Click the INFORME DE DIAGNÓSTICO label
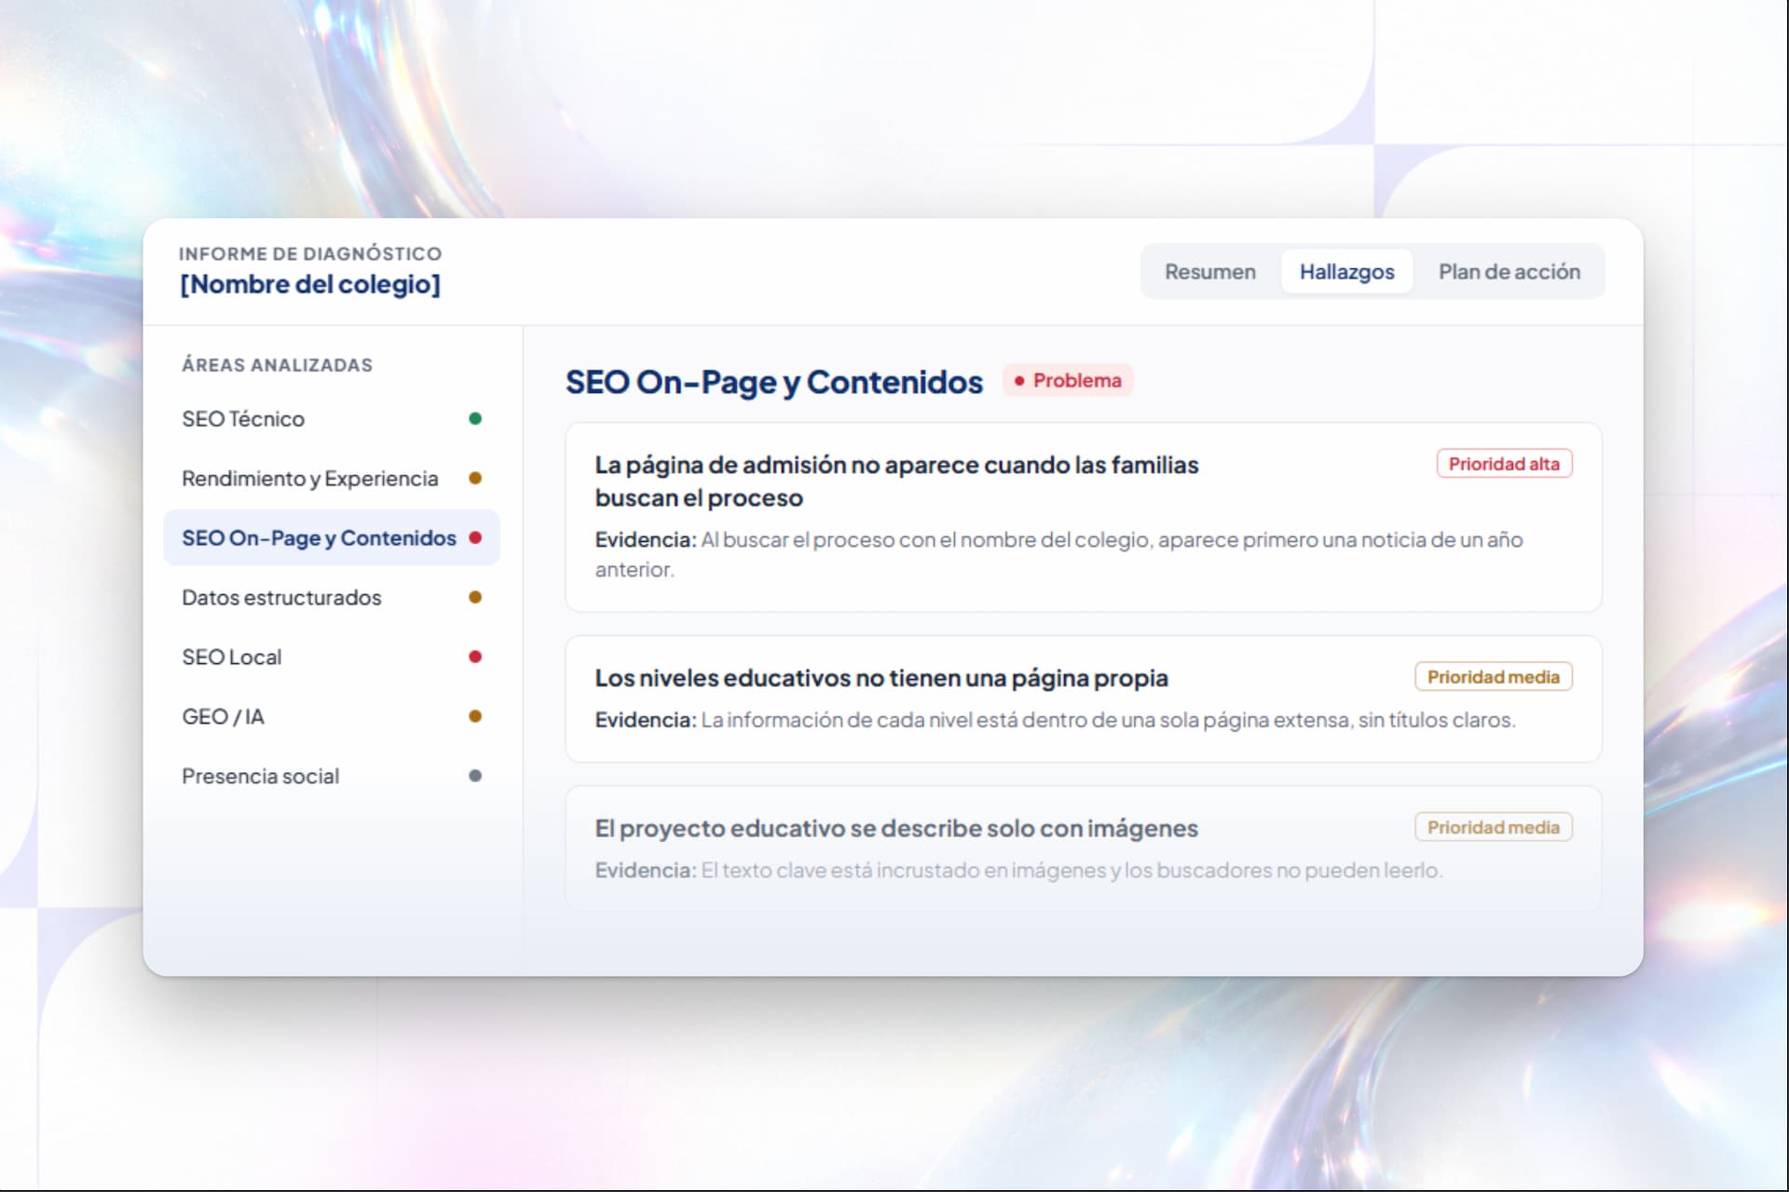 click(310, 253)
